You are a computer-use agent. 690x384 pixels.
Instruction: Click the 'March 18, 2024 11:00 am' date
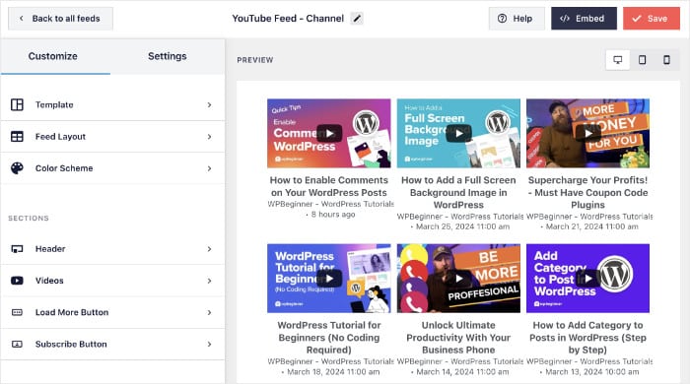click(333, 372)
